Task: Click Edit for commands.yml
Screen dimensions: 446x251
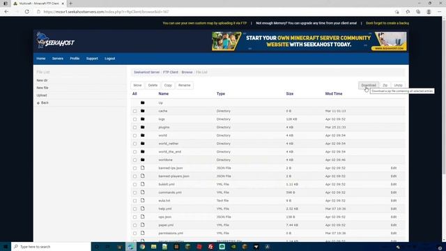Action: coord(394,192)
